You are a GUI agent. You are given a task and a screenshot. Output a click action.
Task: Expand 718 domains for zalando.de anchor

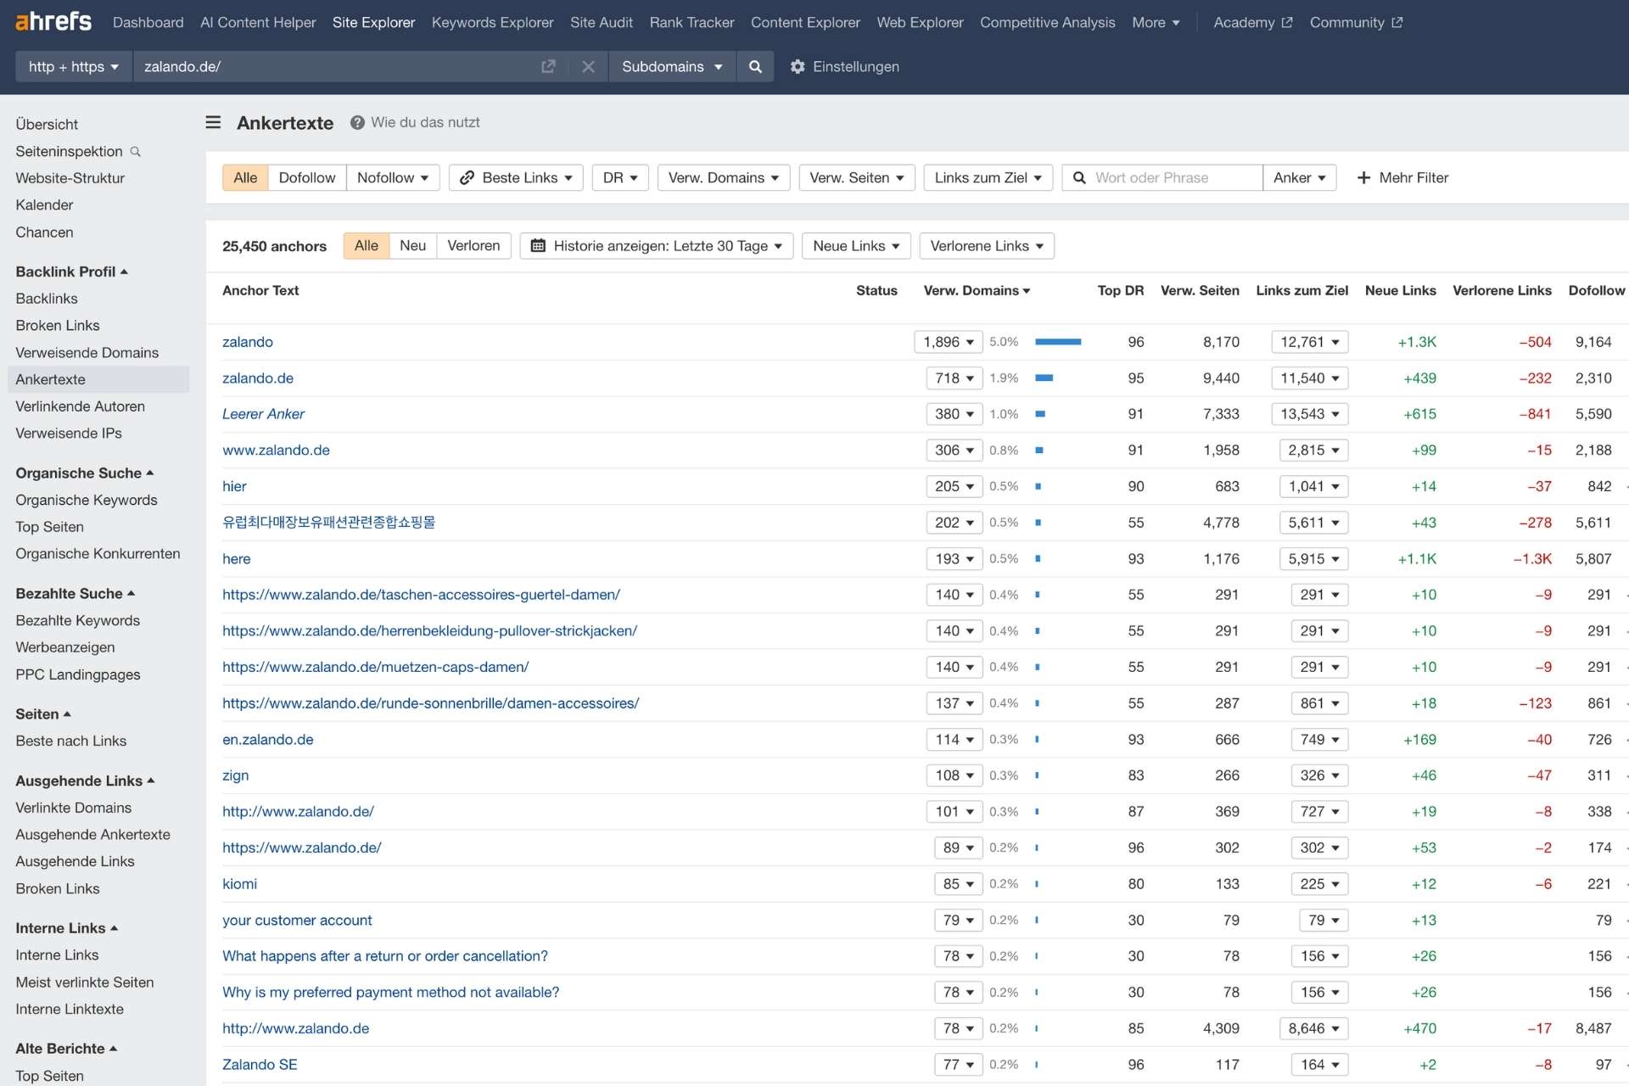click(x=954, y=378)
